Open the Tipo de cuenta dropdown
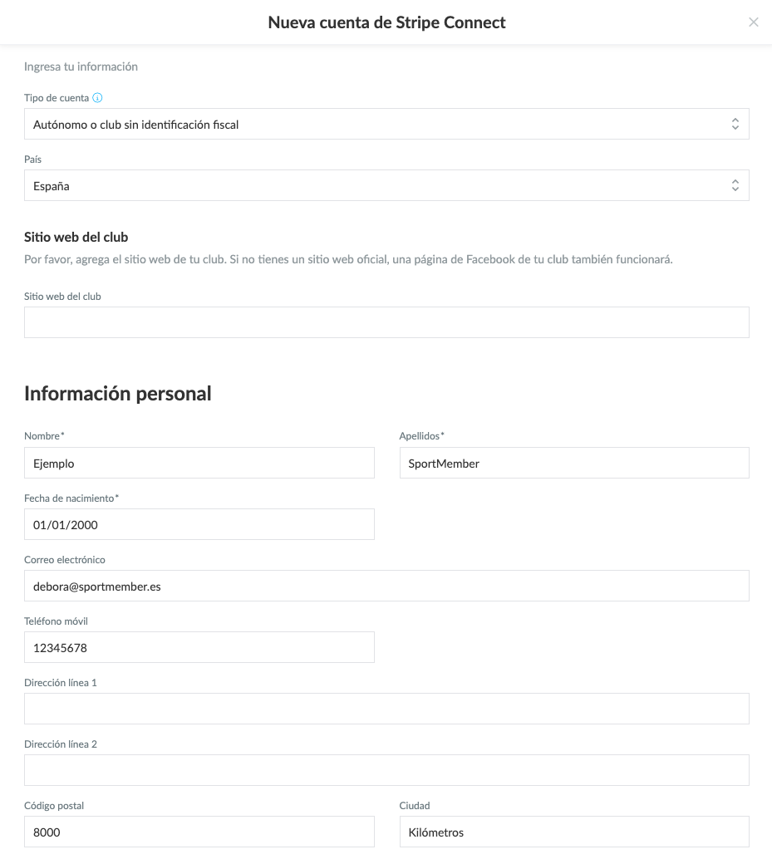The height and width of the screenshot is (864, 772). [386, 124]
